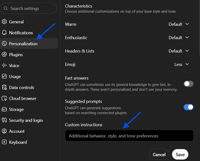Click the Usage chart icon
200x161 pixels.
pyautogui.click(x=4, y=76)
